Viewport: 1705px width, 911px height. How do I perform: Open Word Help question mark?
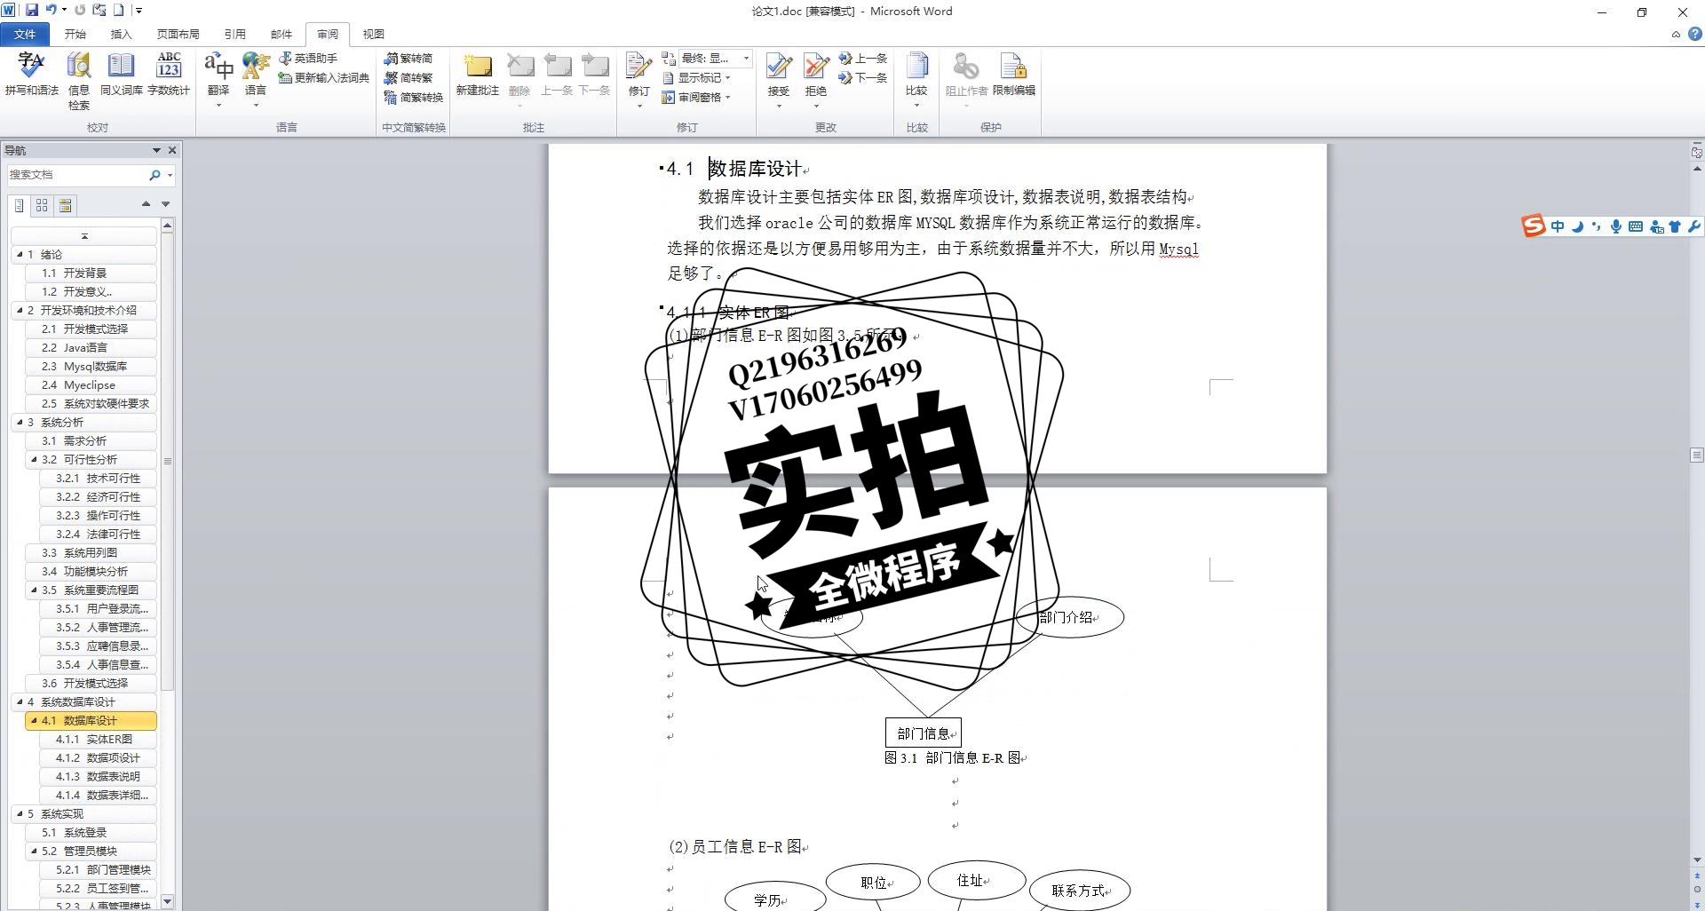click(x=1695, y=34)
